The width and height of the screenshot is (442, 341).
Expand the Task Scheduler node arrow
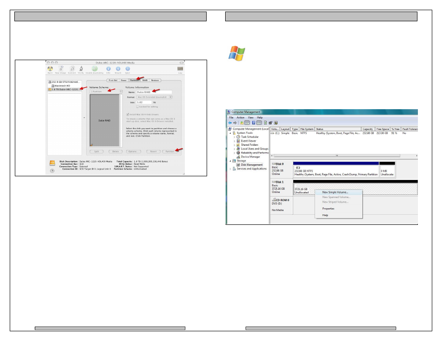pos(234,137)
